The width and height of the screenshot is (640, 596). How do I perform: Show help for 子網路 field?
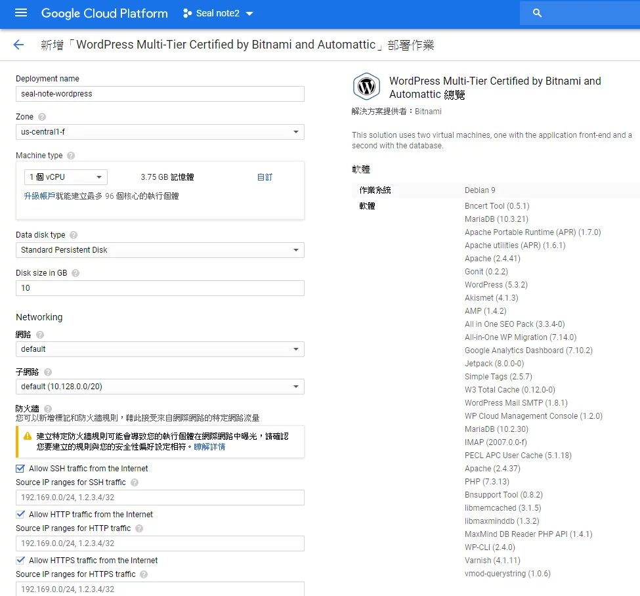point(48,372)
